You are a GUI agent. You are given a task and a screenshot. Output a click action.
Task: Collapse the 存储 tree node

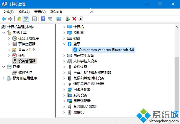click(x=3, y=67)
